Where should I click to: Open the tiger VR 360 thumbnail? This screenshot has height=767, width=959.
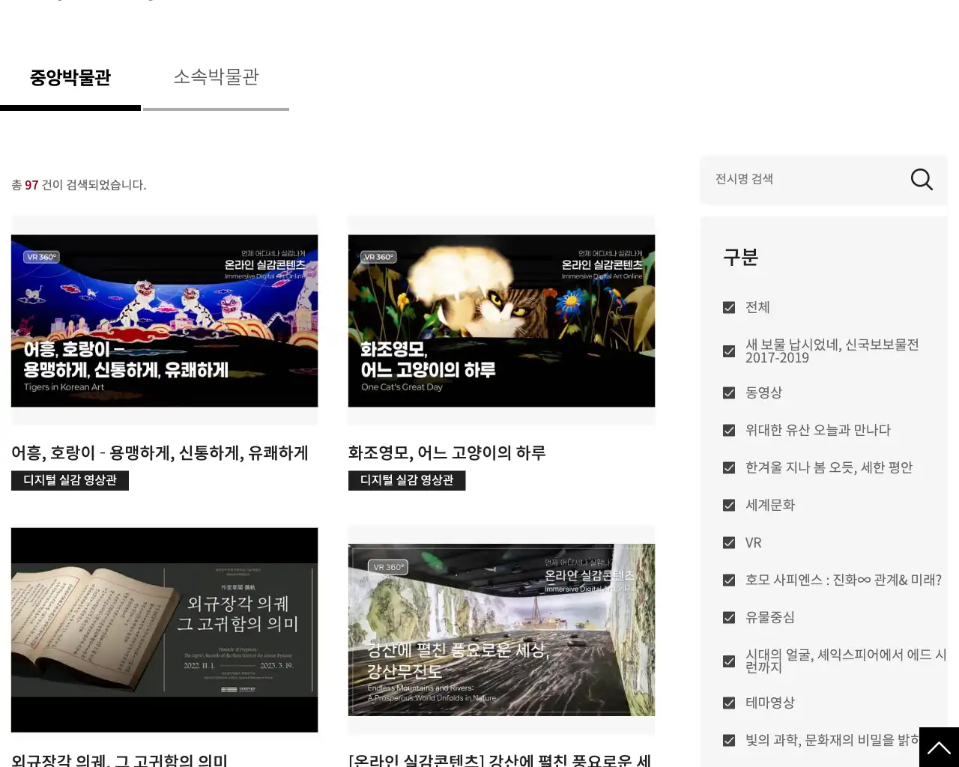164,321
